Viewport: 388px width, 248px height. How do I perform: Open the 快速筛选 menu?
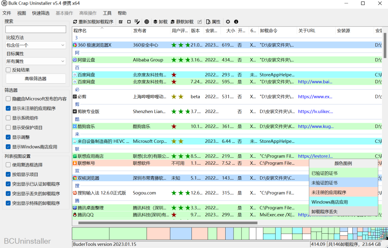point(41,13)
